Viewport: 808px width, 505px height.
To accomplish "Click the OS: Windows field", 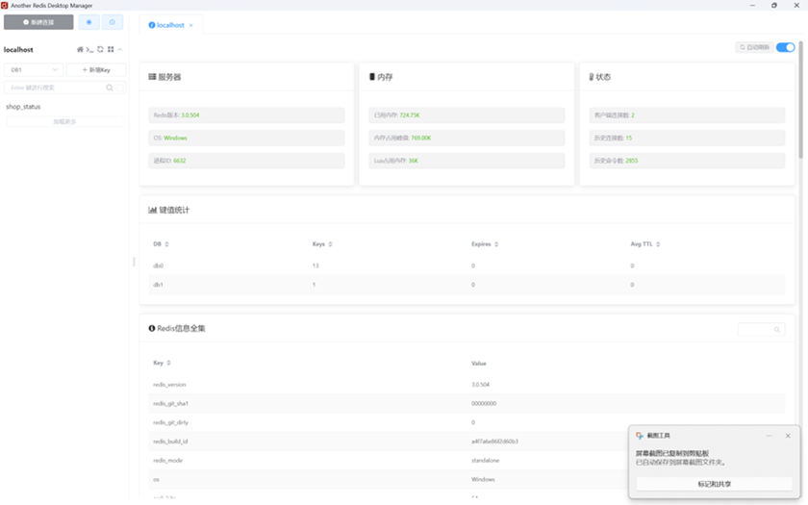I will coord(246,138).
